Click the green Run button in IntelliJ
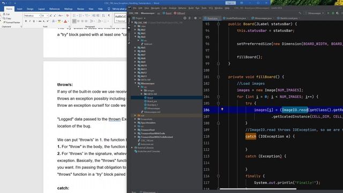The height and width of the screenshot is (193, 343). point(328,13)
